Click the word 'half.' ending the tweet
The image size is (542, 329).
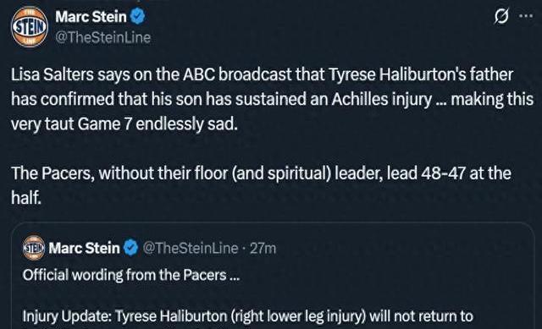pyautogui.click(x=26, y=197)
